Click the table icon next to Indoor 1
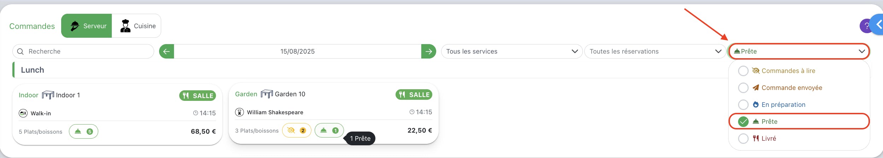 (48, 95)
